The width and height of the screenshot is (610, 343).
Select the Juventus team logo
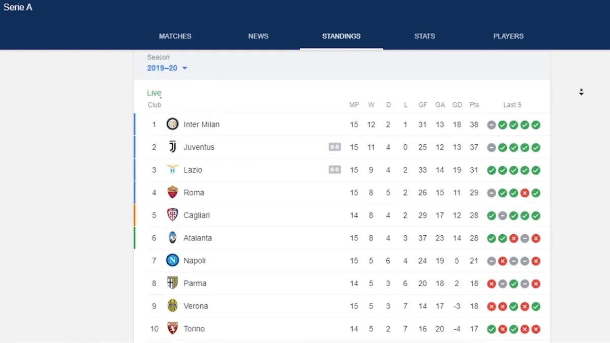pyautogui.click(x=172, y=147)
